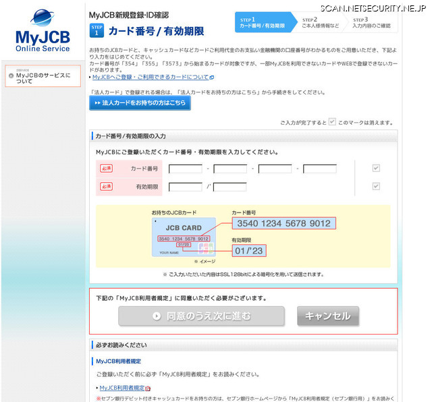This screenshot has width=432, height=402.
Task: Click カード番号/有効期限の入力 section header
Action: click(x=244, y=136)
